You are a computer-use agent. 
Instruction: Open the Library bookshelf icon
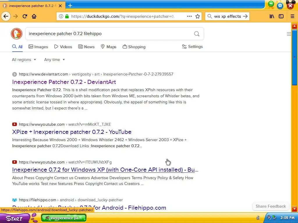[272, 16]
